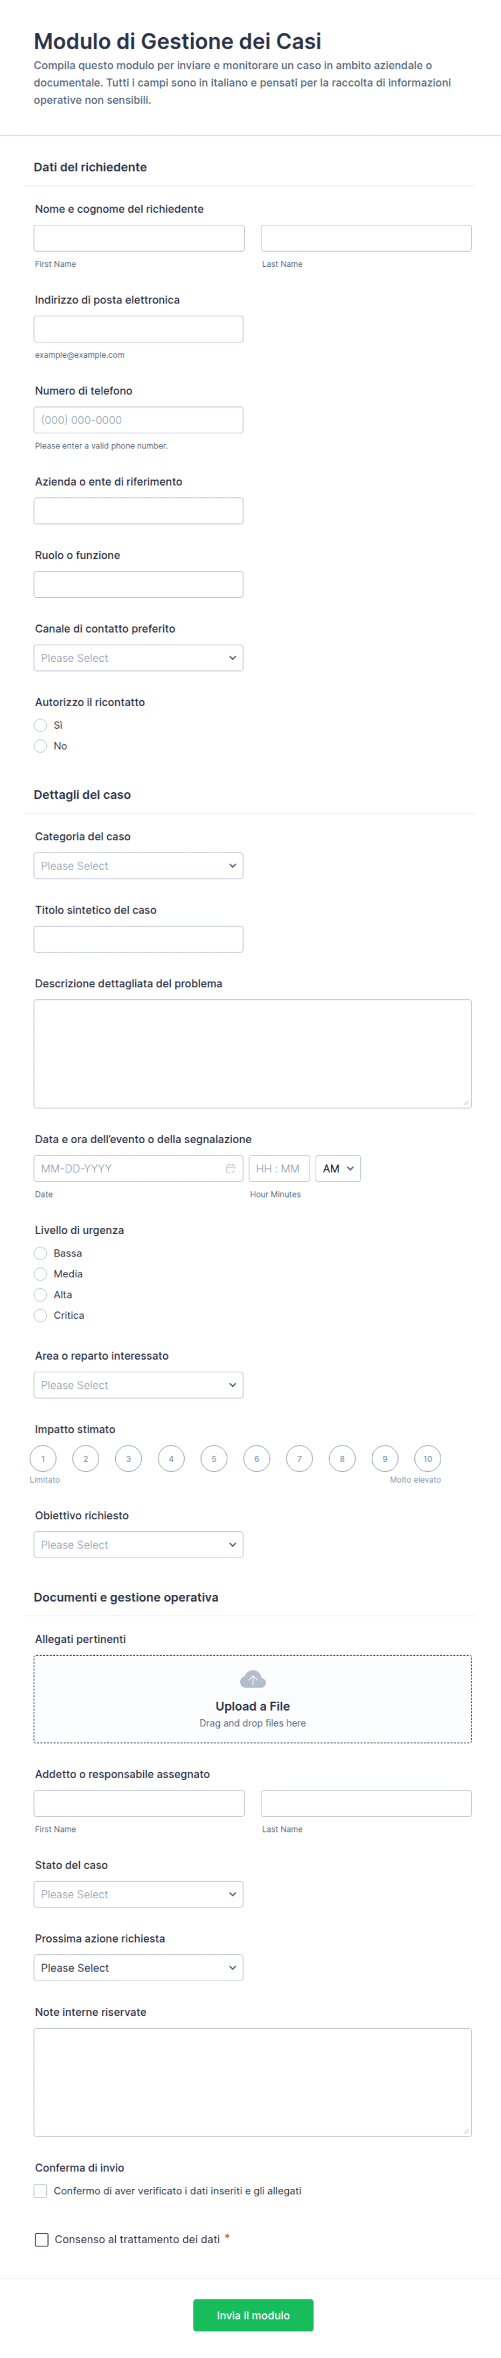Select Bassa urgency level
The image size is (501, 2358).
40,1253
